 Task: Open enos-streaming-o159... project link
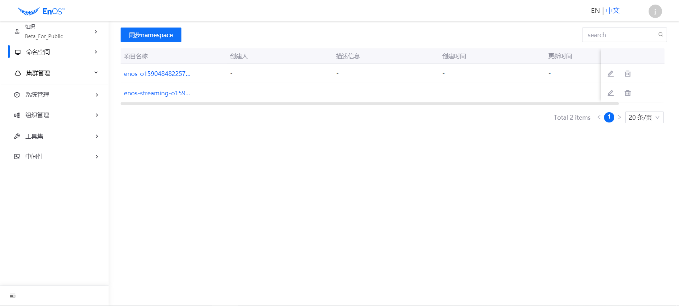point(157,93)
